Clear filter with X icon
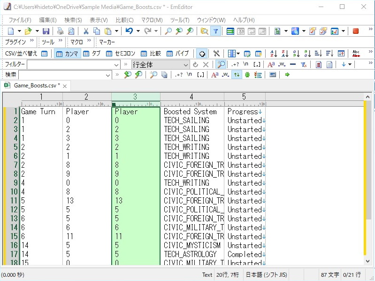This screenshot has width=375, height=281. coord(206,65)
